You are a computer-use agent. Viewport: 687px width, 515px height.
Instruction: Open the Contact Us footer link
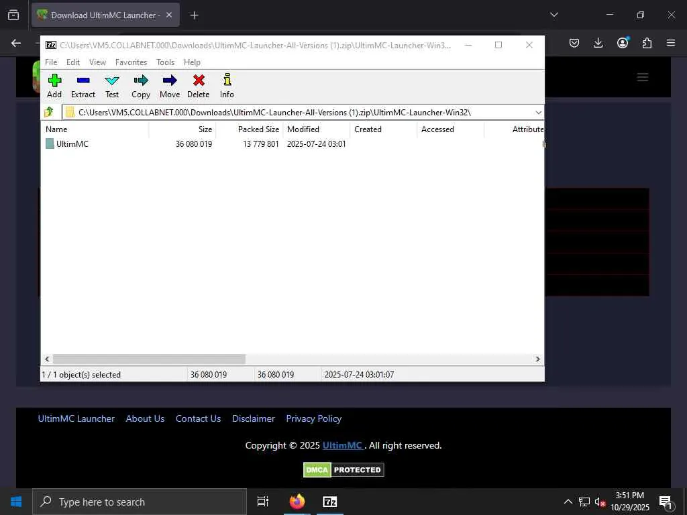(x=198, y=418)
